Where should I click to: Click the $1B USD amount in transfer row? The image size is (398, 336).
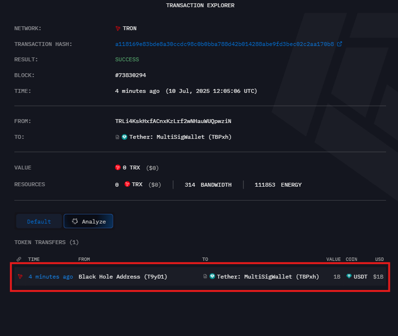point(378,277)
